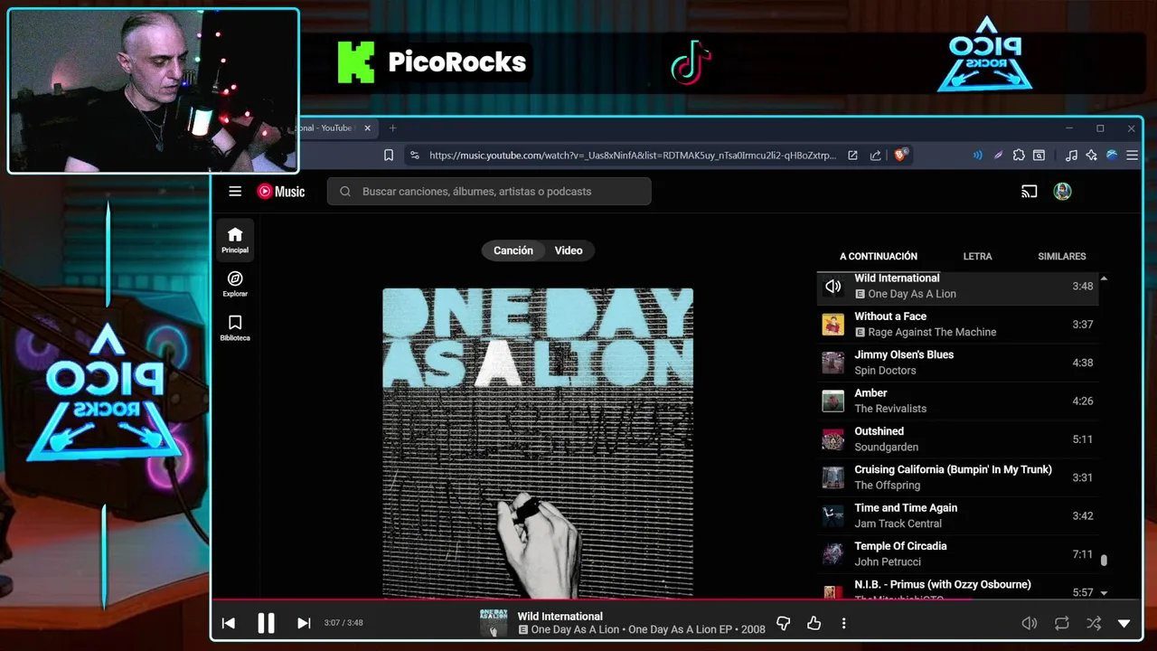Open Explorar in the sidebar
The width and height of the screenshot is (1157, 651).
point(235,284)
